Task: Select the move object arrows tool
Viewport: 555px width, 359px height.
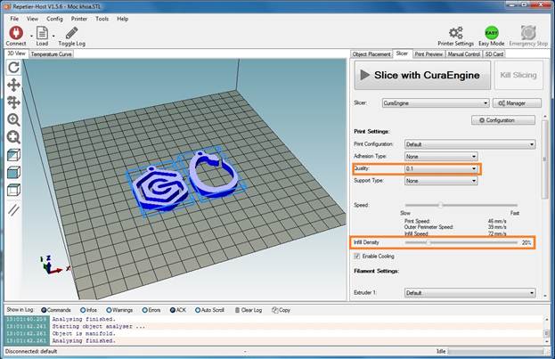Action: pos(13,85)
